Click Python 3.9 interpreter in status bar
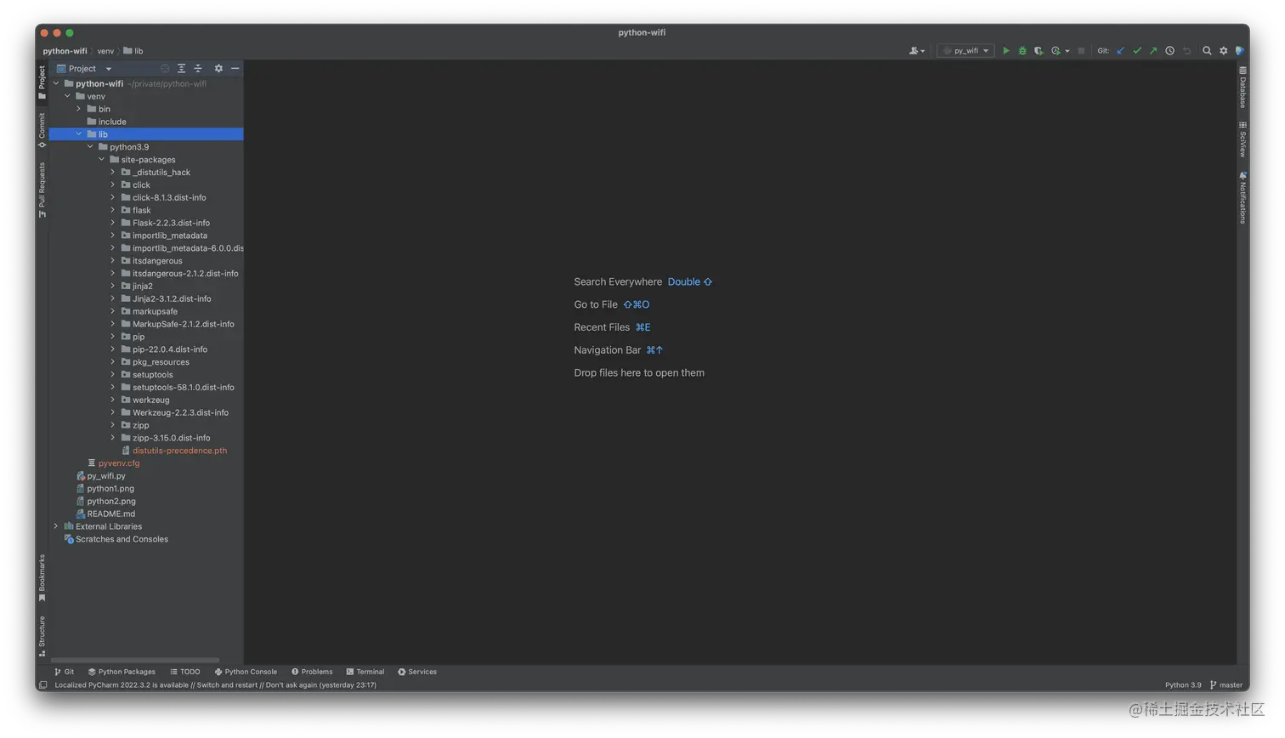This screenshot has height=738, width=1285. coord(1183,685)
